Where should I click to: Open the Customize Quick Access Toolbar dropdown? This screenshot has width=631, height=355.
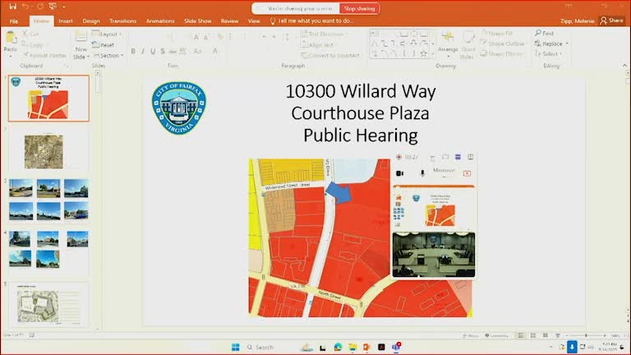(x=64, y=7)
